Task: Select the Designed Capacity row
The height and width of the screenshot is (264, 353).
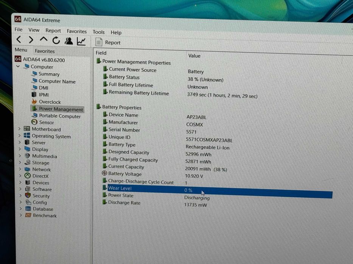Action: [157, 153]
